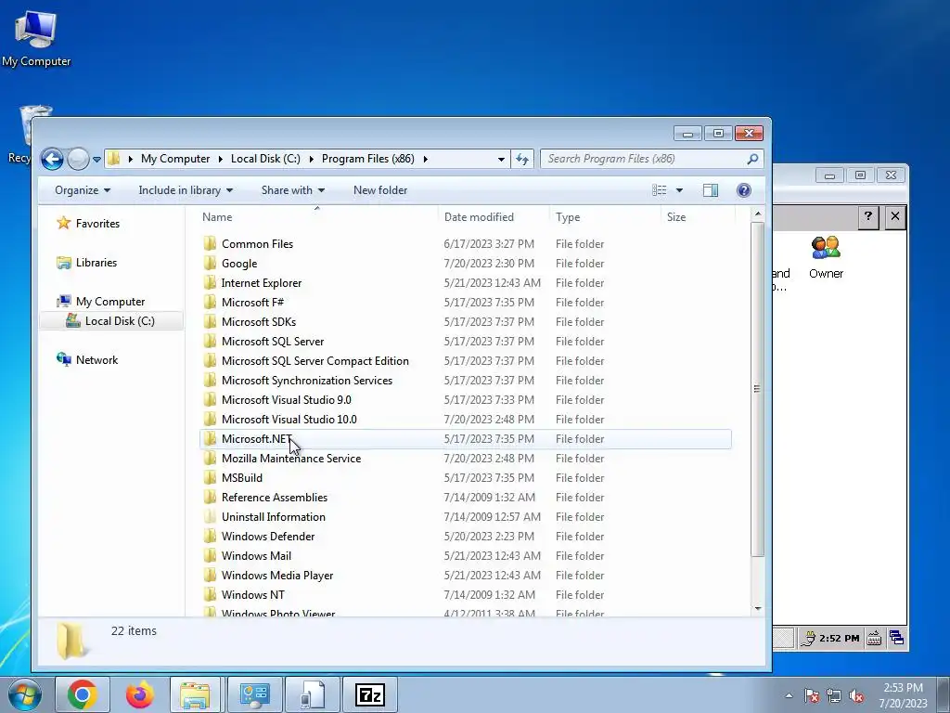This screenshot has height=713, width=950.
Task: Expand arrow after My Computer breadcrumb
Action: click(x=221, y=159)
